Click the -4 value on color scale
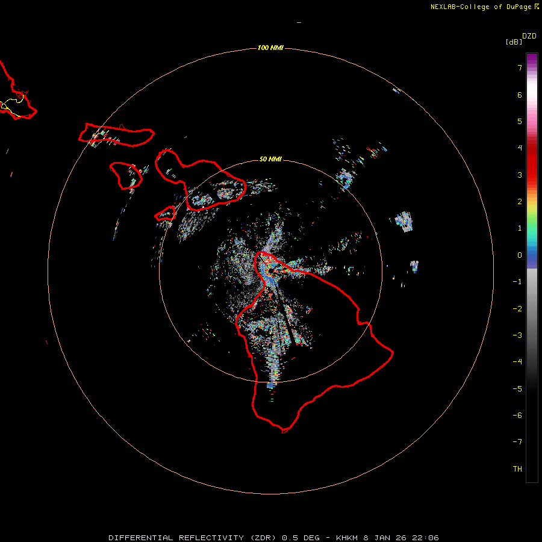The width and height of the screenshot is (542, 542). tap(517, 362)
